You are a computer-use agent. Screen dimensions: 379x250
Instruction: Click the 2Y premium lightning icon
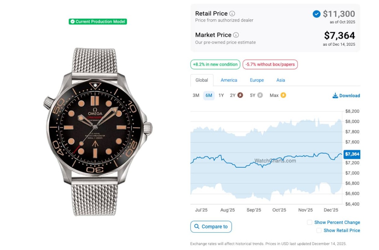[240, 95]
